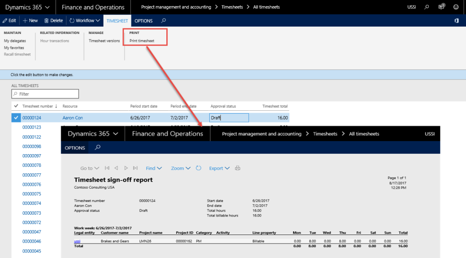
Task: Open the notifications message icon
Action: click(441, 7)
